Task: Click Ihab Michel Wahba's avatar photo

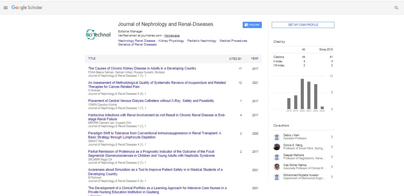Action: pos(277,167)
